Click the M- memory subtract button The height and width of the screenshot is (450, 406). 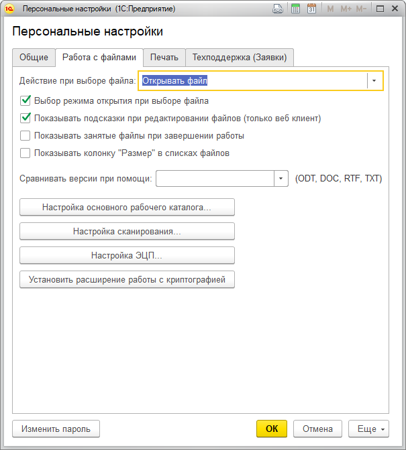click(x=361, y=9)
